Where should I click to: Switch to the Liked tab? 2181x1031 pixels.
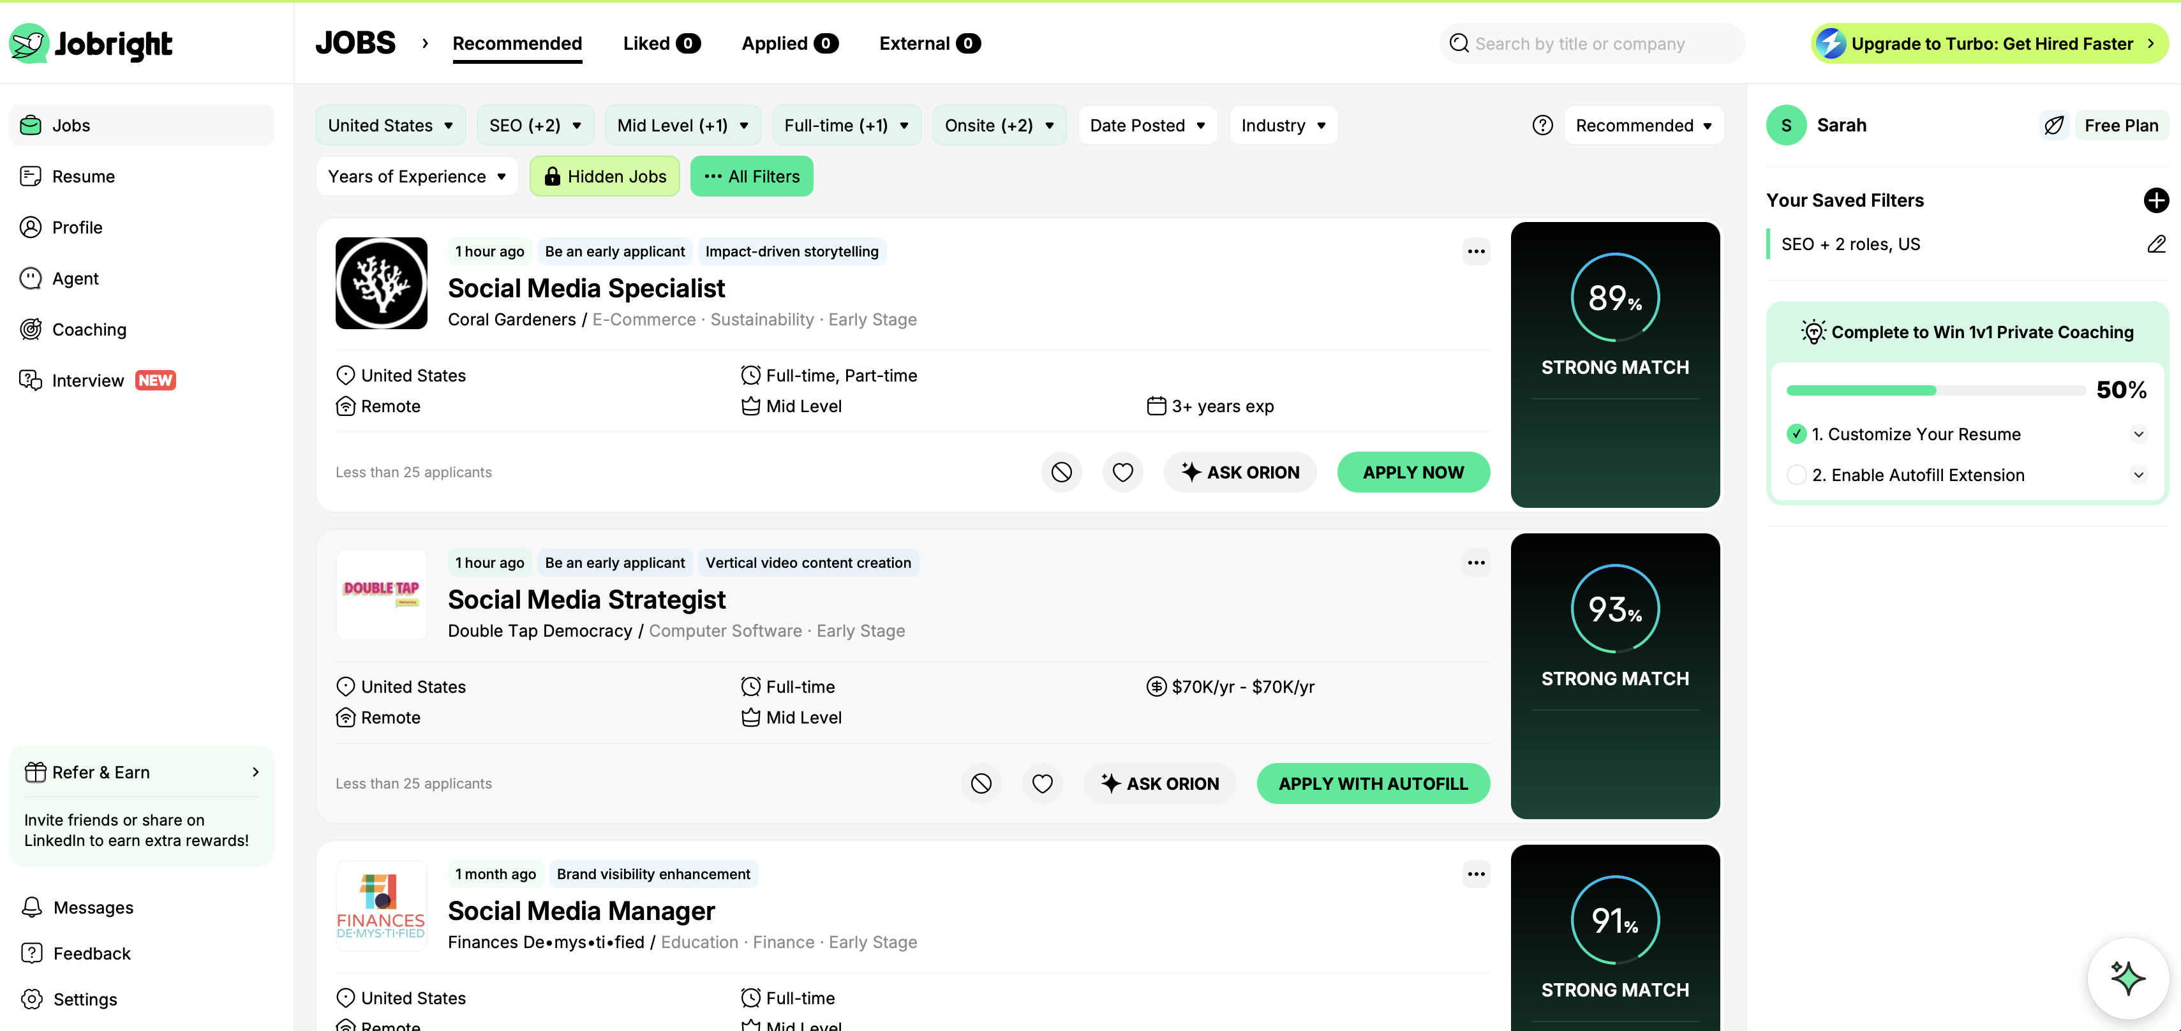coord(661,43)
